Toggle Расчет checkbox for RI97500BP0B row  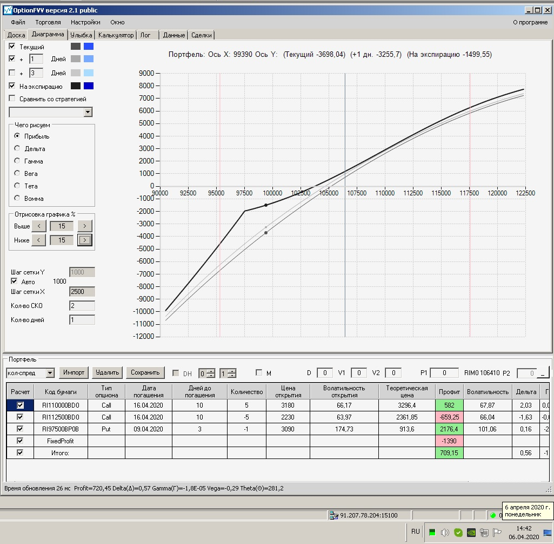pos(20,429)
